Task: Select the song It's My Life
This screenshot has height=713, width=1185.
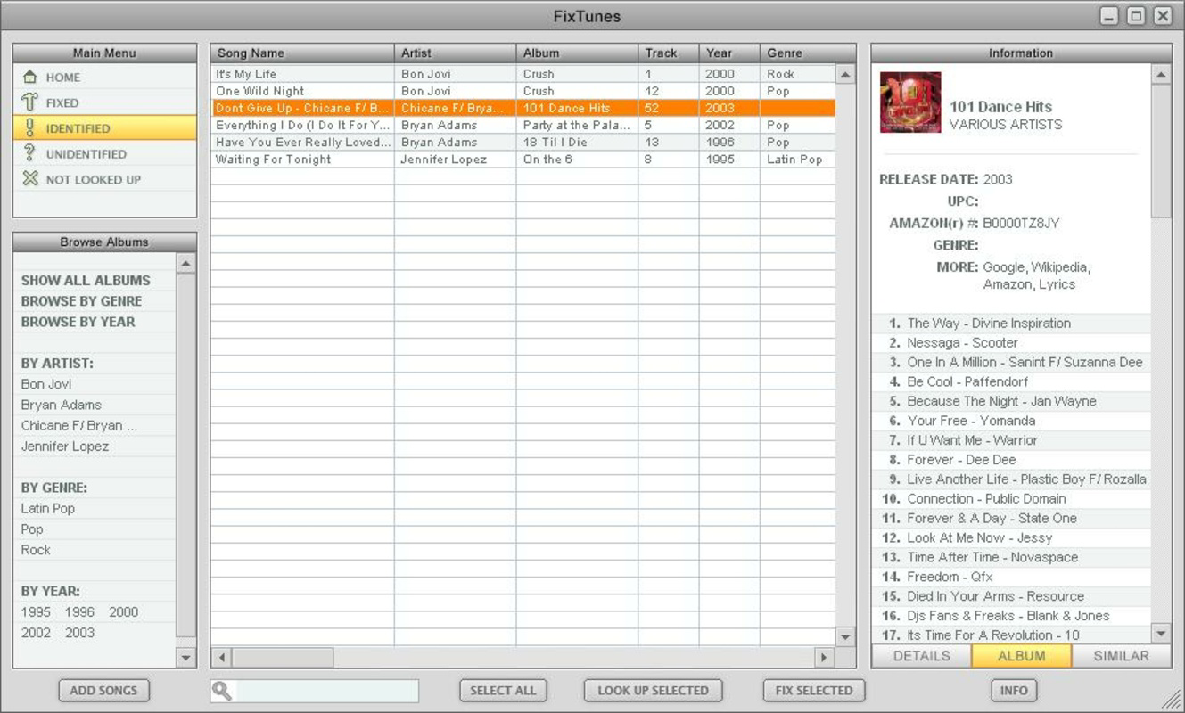Action: click(x=523, y=74)
